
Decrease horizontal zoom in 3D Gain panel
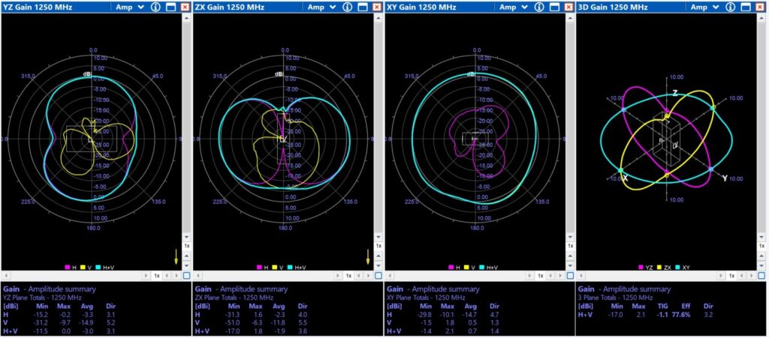(x=742, y=275)
